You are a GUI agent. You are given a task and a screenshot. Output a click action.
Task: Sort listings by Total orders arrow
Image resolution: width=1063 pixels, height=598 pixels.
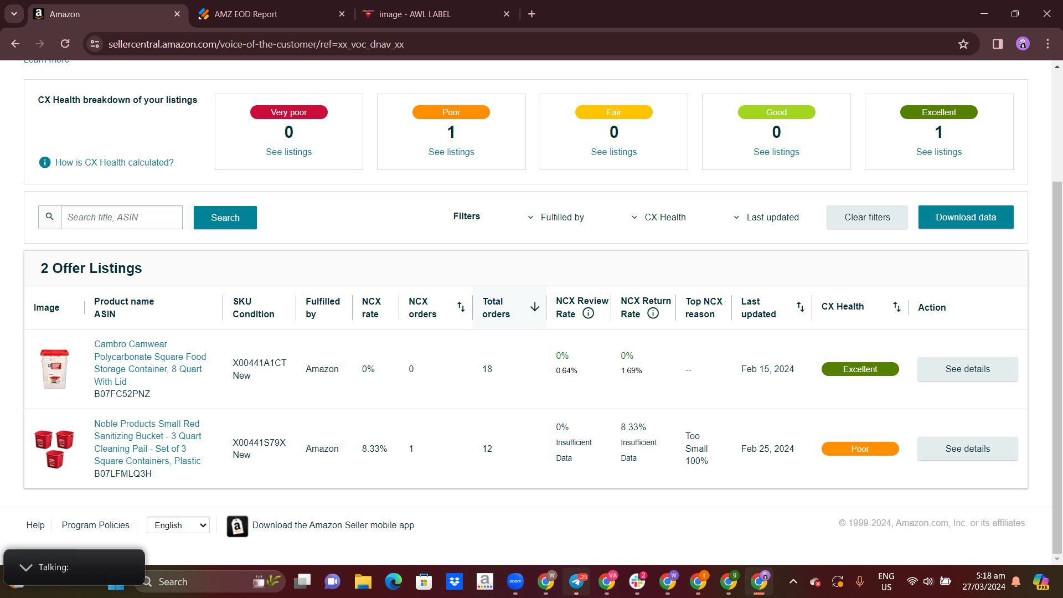[535, 307]
